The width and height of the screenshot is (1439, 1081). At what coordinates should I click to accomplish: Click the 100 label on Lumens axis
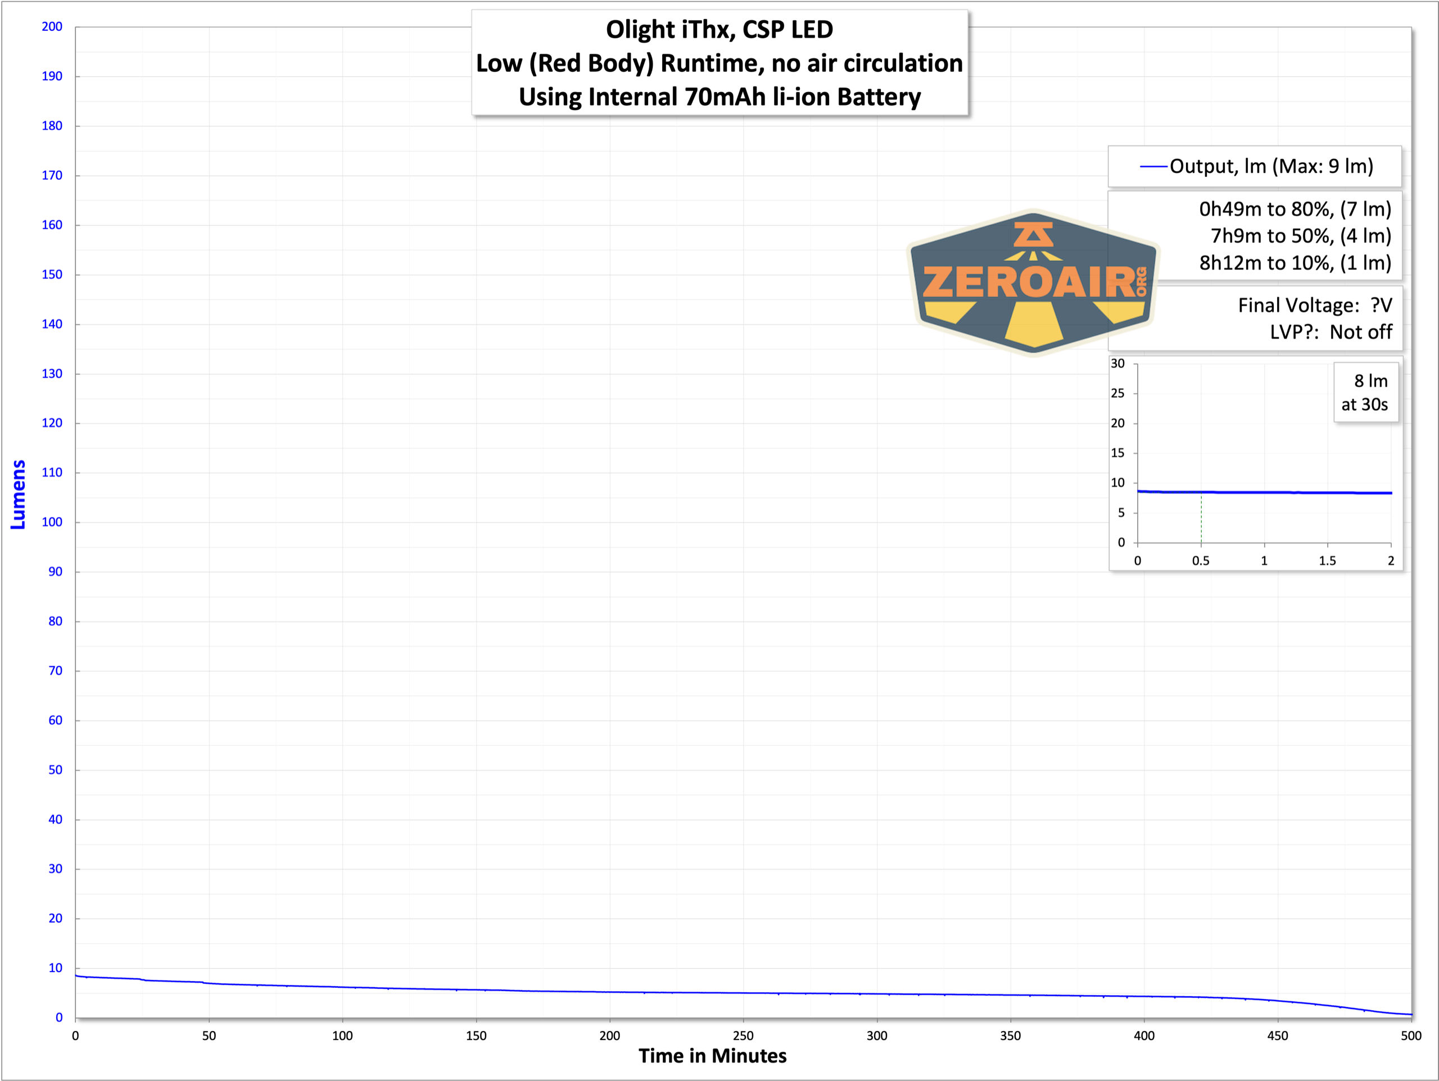click(x=52, y=521)
